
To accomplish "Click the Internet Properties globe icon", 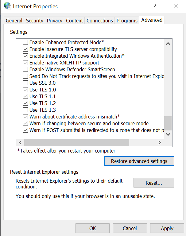I will click(x=7, y=6).
